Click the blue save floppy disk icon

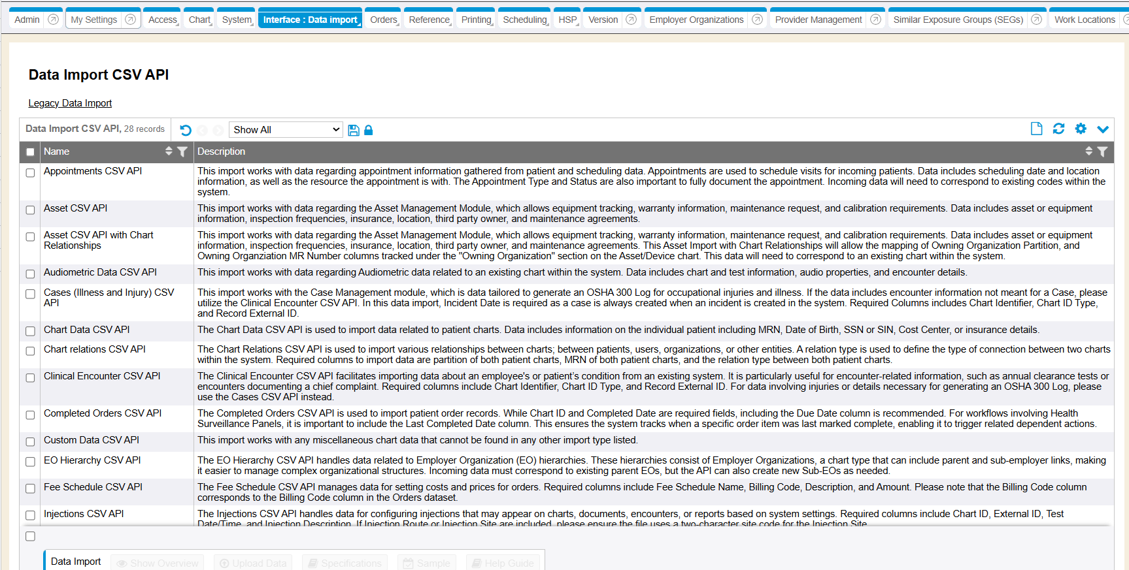[354, 130]
